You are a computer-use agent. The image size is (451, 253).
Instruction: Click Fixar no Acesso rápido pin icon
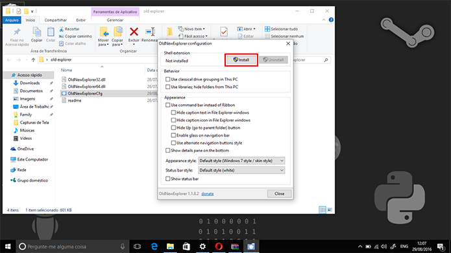coord(17,32)
